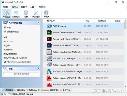The image size is (127, 96).
Task: Click the Uninstaller toolbar icon (卸载程序)
Action: tap(7, 14)
